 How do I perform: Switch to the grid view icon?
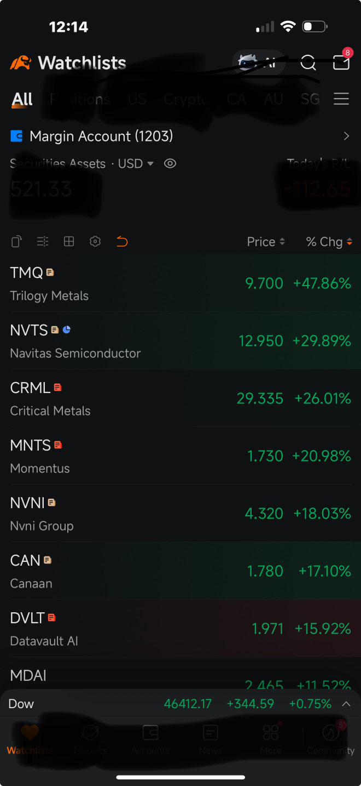[x=69, y=242]
